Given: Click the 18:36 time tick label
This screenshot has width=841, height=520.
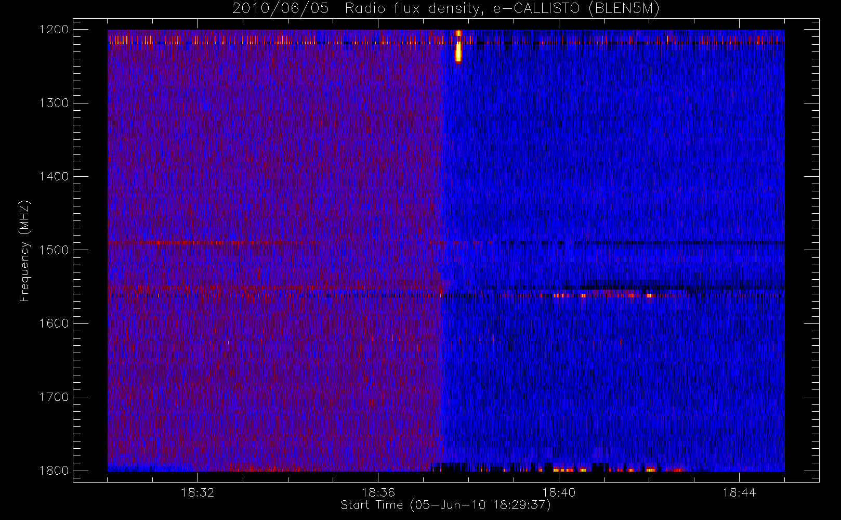Looking at the screenshot, I should 378,492.
